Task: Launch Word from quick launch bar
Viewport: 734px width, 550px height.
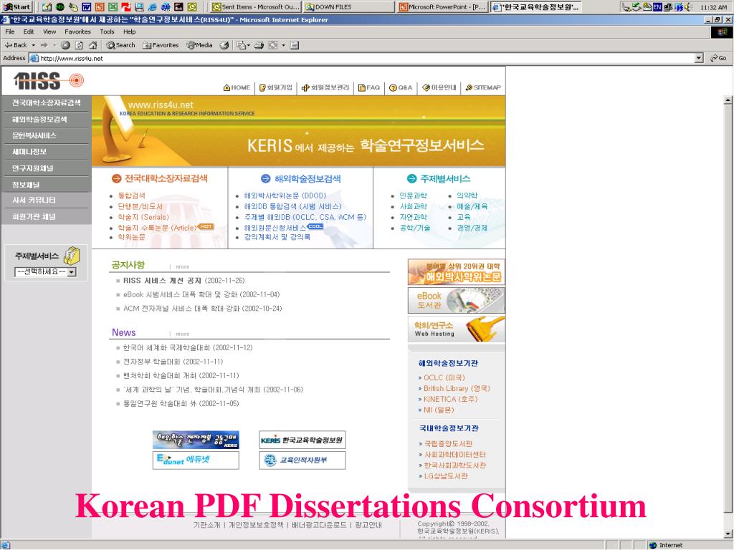Action: (x=86, y=7)
